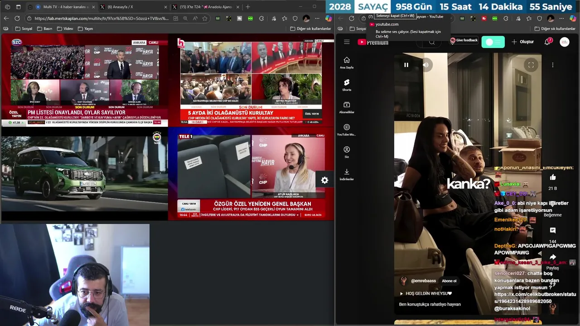Image resolution: width=580 pixels, height=326 pixels.
Task: Click the Tele1 stream tile
Action: [x=251, y=174]
